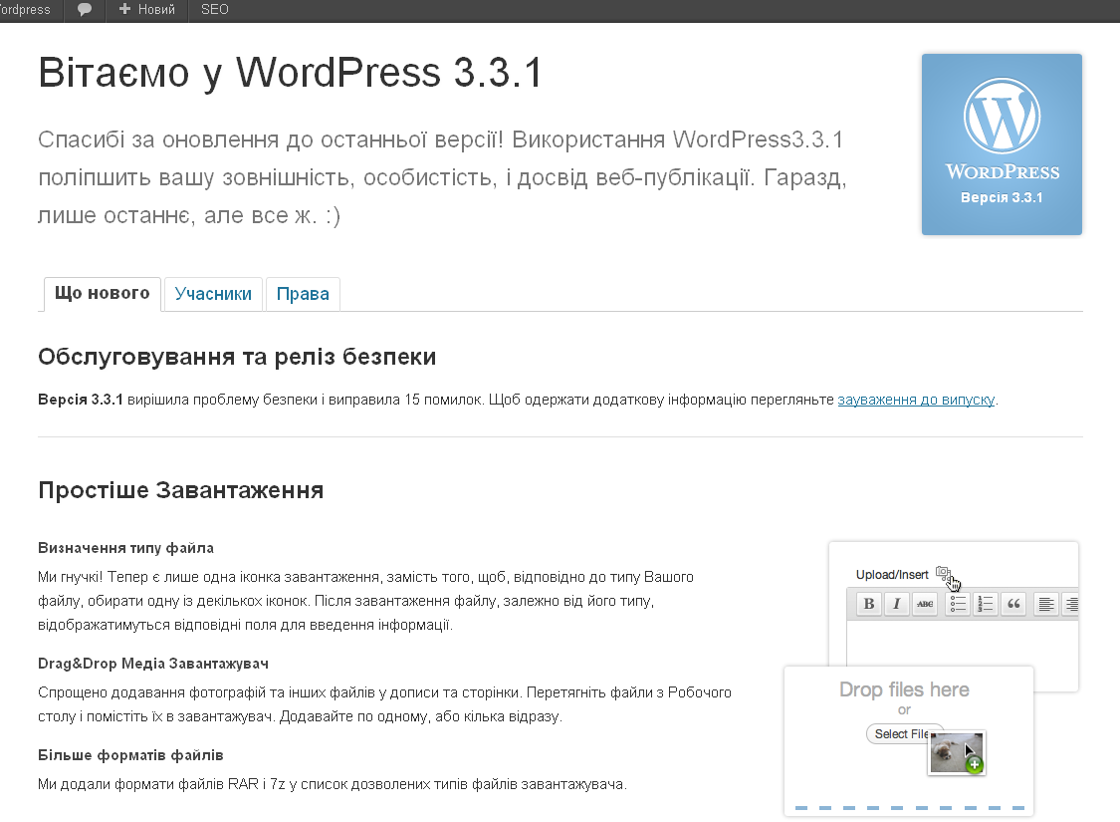1120x822 pixels.
Task: Open the Новий menu in admin bar
Action: [x=147, y=9]
